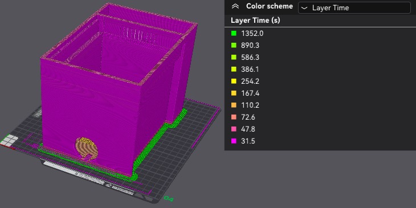Click the Layer Time (s) header

[x=255, y=20]
